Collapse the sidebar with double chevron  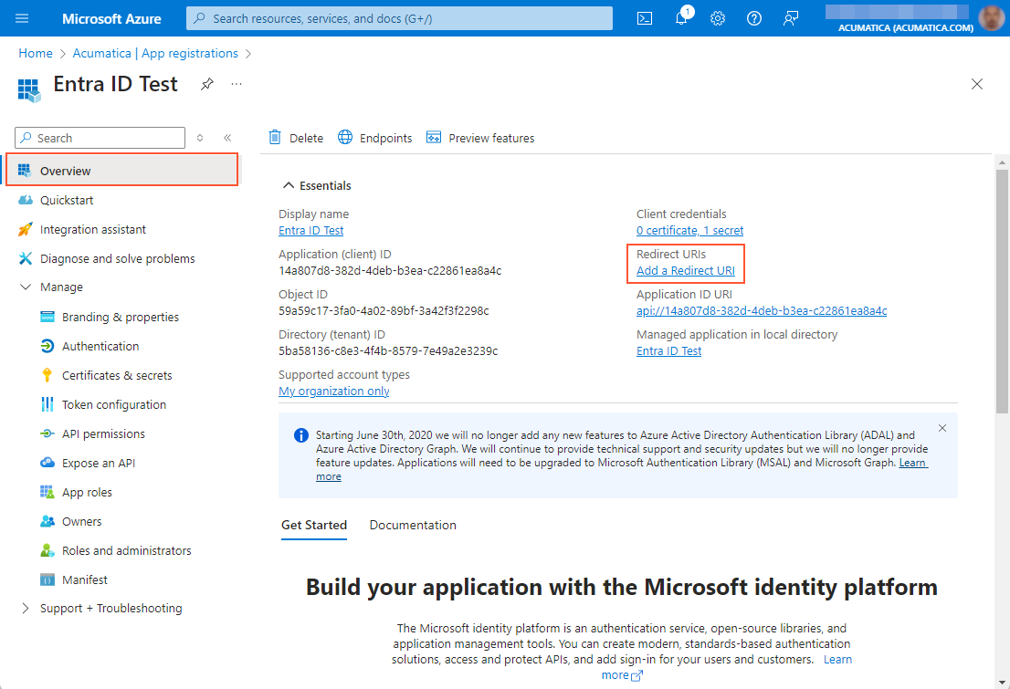click(227, 138)
